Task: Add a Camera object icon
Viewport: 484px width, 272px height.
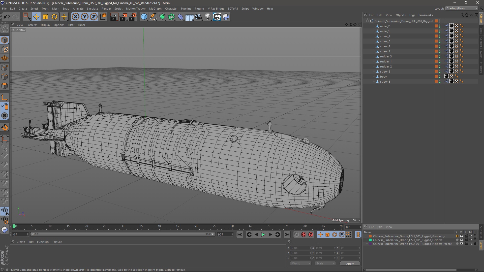Action: tap(199, 17)
